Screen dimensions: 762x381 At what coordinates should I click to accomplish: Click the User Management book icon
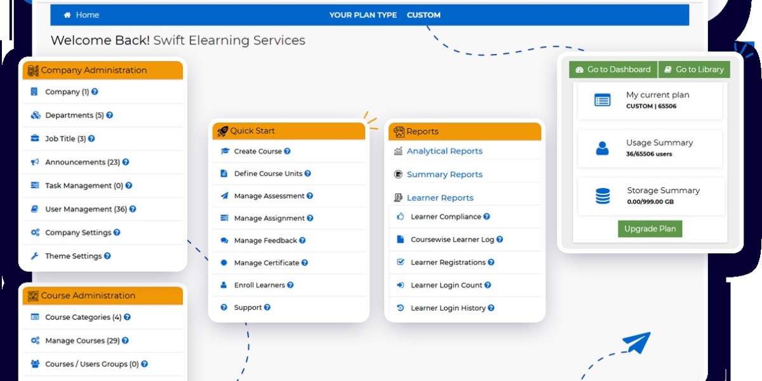[x=35, y=209]
